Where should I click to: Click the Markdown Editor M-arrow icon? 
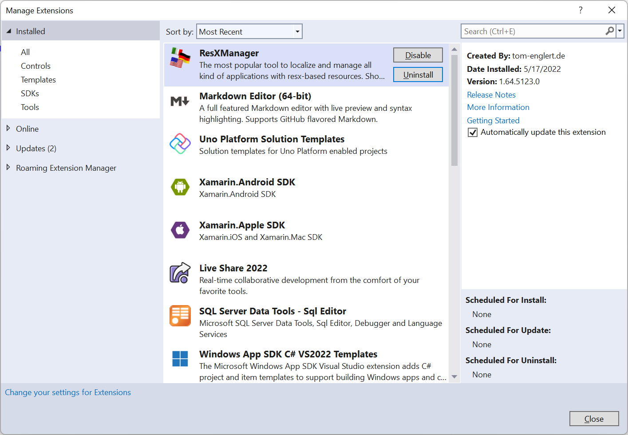pyautogui.click(x=180, y=101)
